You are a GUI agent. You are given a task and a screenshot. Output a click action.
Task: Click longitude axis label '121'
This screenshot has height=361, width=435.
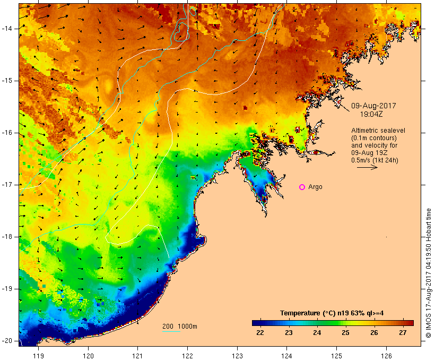[x=137, y=356]
